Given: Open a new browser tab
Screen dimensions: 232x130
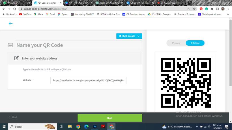Looking at the screenshot, I should tap(190, 3).
